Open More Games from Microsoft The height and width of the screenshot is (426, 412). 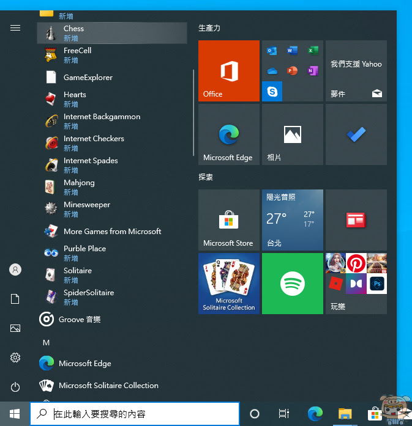pyautogui.click(x=112, y=231)
